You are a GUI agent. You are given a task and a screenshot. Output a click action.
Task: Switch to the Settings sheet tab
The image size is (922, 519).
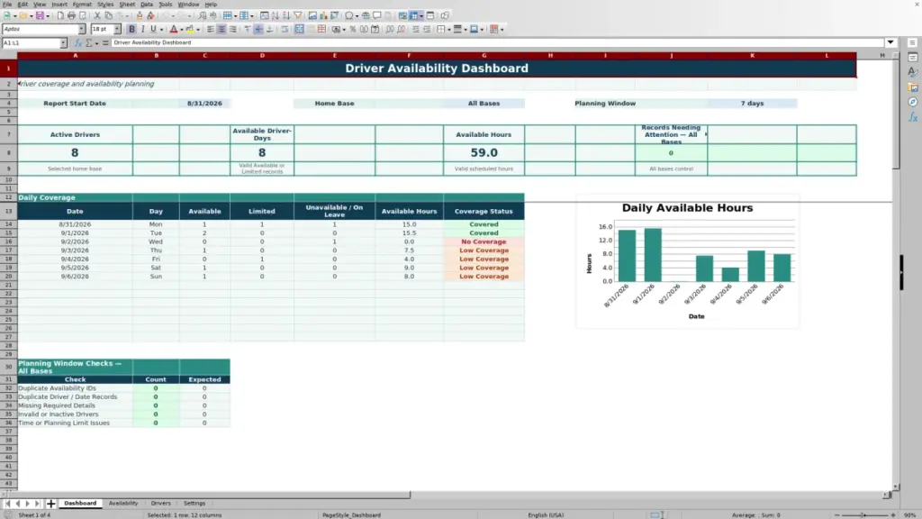tap(194, 503)
